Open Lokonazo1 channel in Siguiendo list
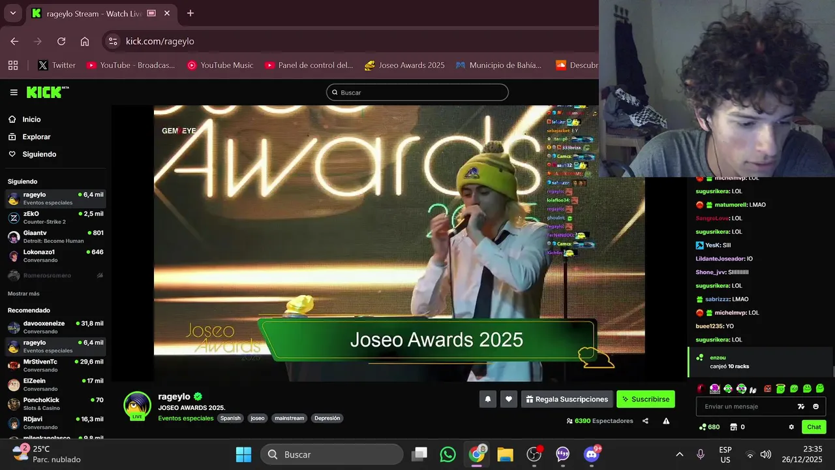The image size is (835, 470). (x=55, y=255)
